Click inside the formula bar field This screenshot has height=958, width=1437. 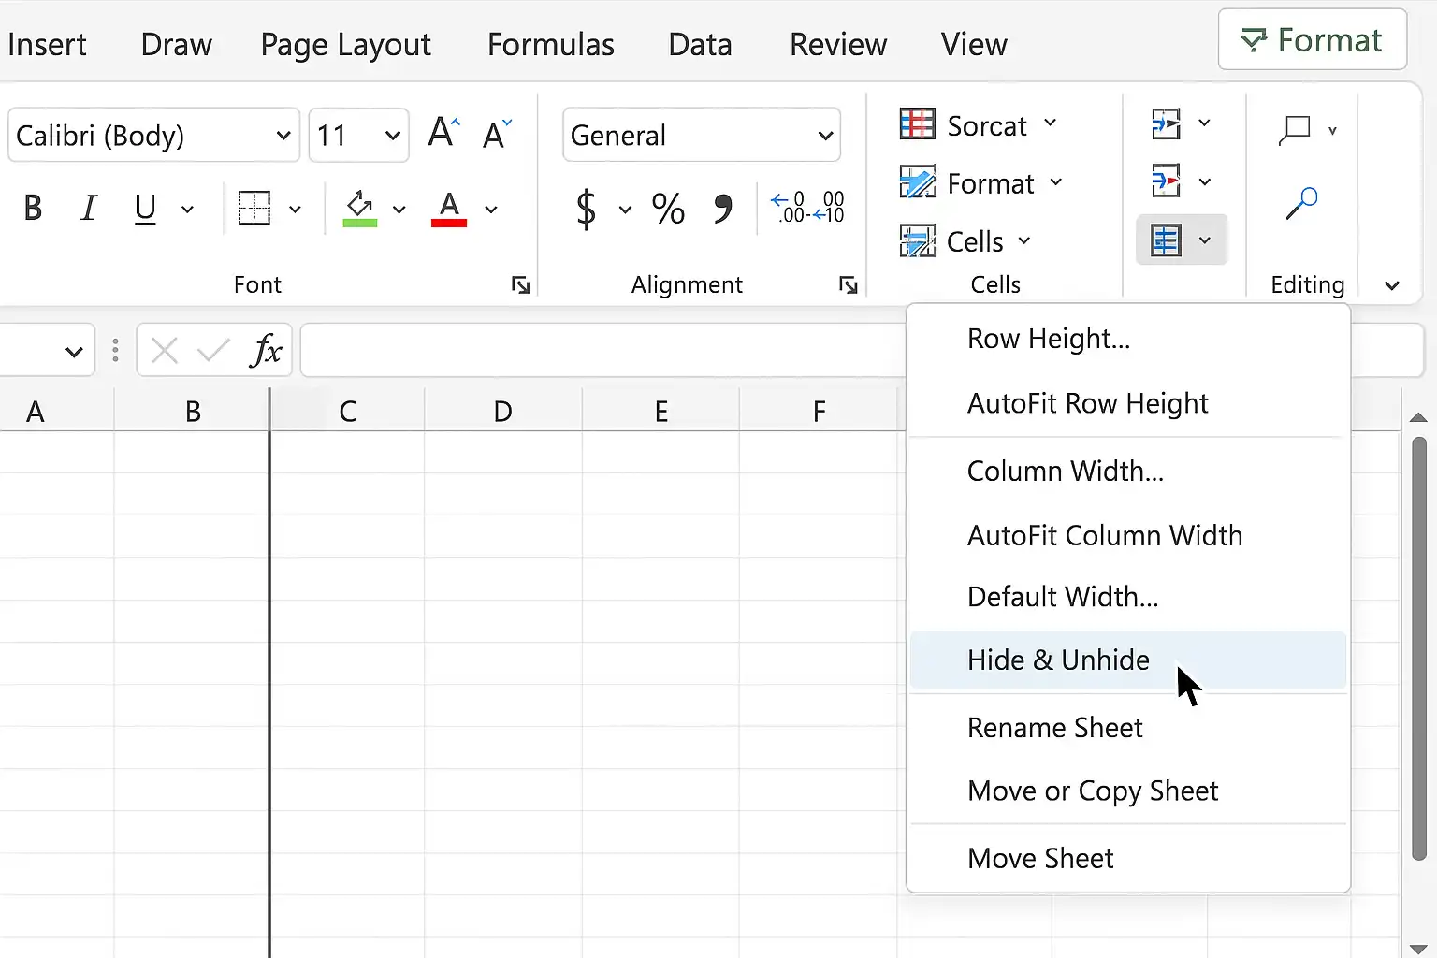[603, 351]
